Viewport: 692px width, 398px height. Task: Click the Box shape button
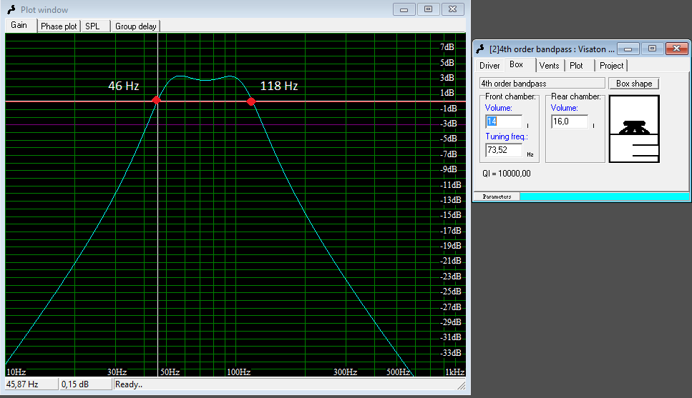[x=634, y=84]
